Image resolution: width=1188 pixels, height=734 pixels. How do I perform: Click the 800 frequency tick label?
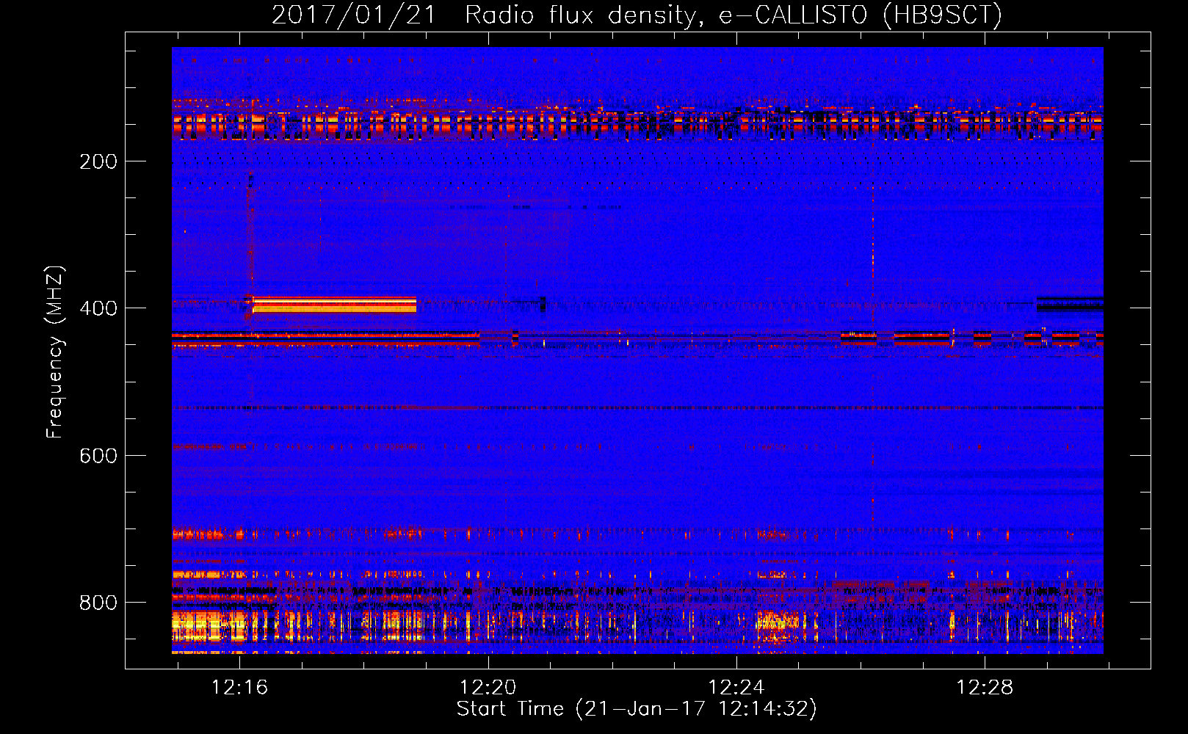pos(98,603)
